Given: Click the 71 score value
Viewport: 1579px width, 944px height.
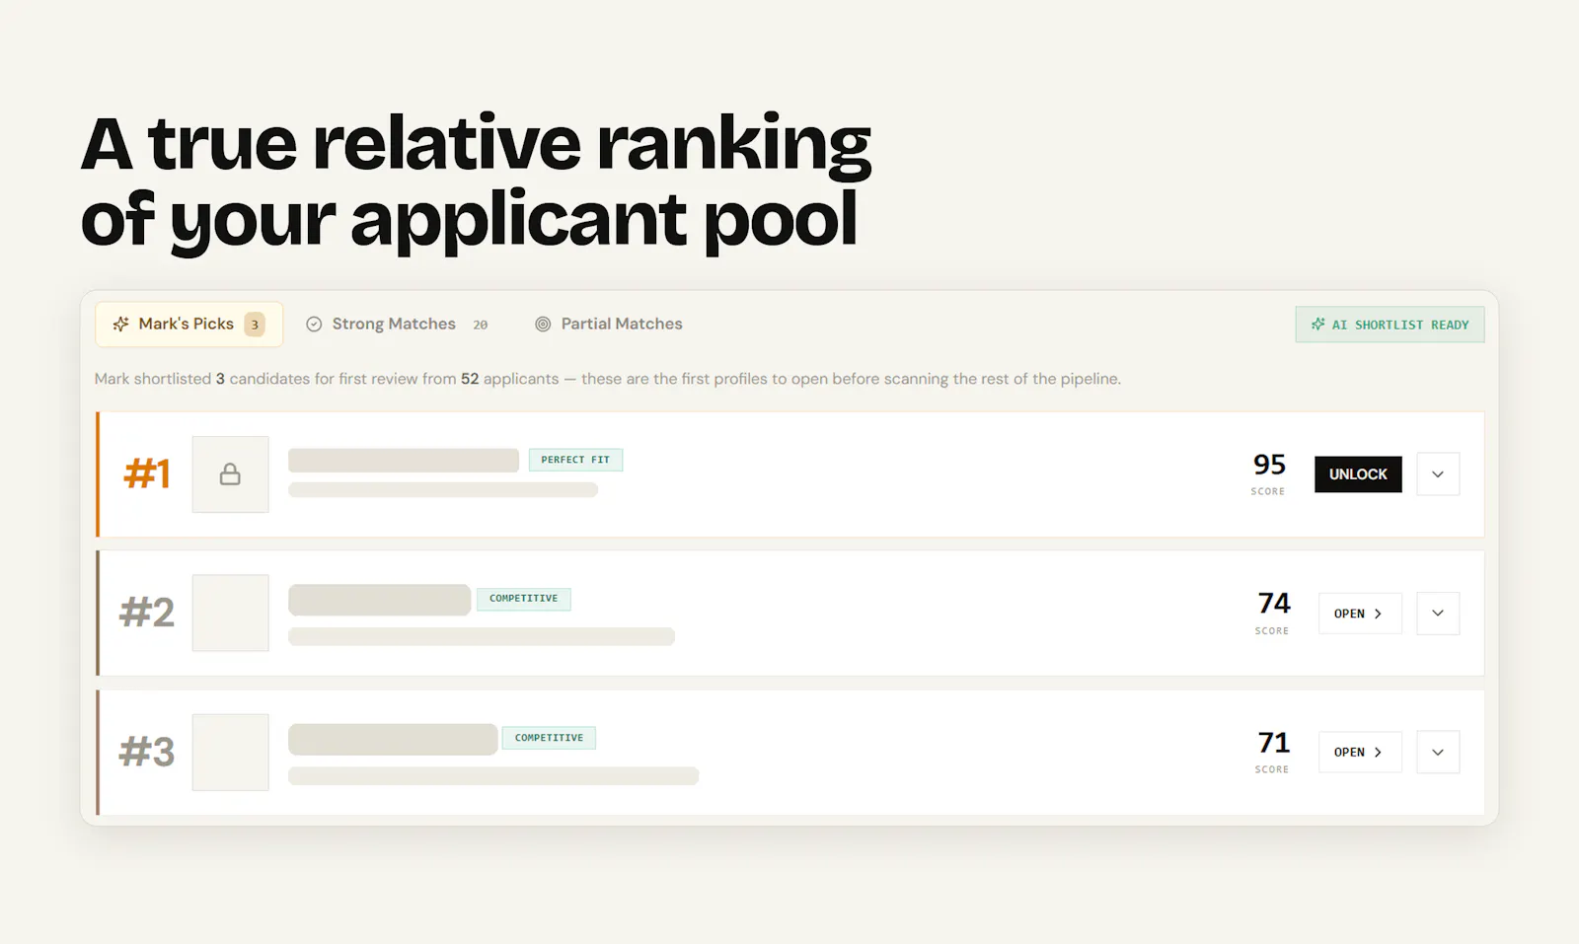Looking at the screenshot, I should pyautogui.click(x=1274, y=743).
